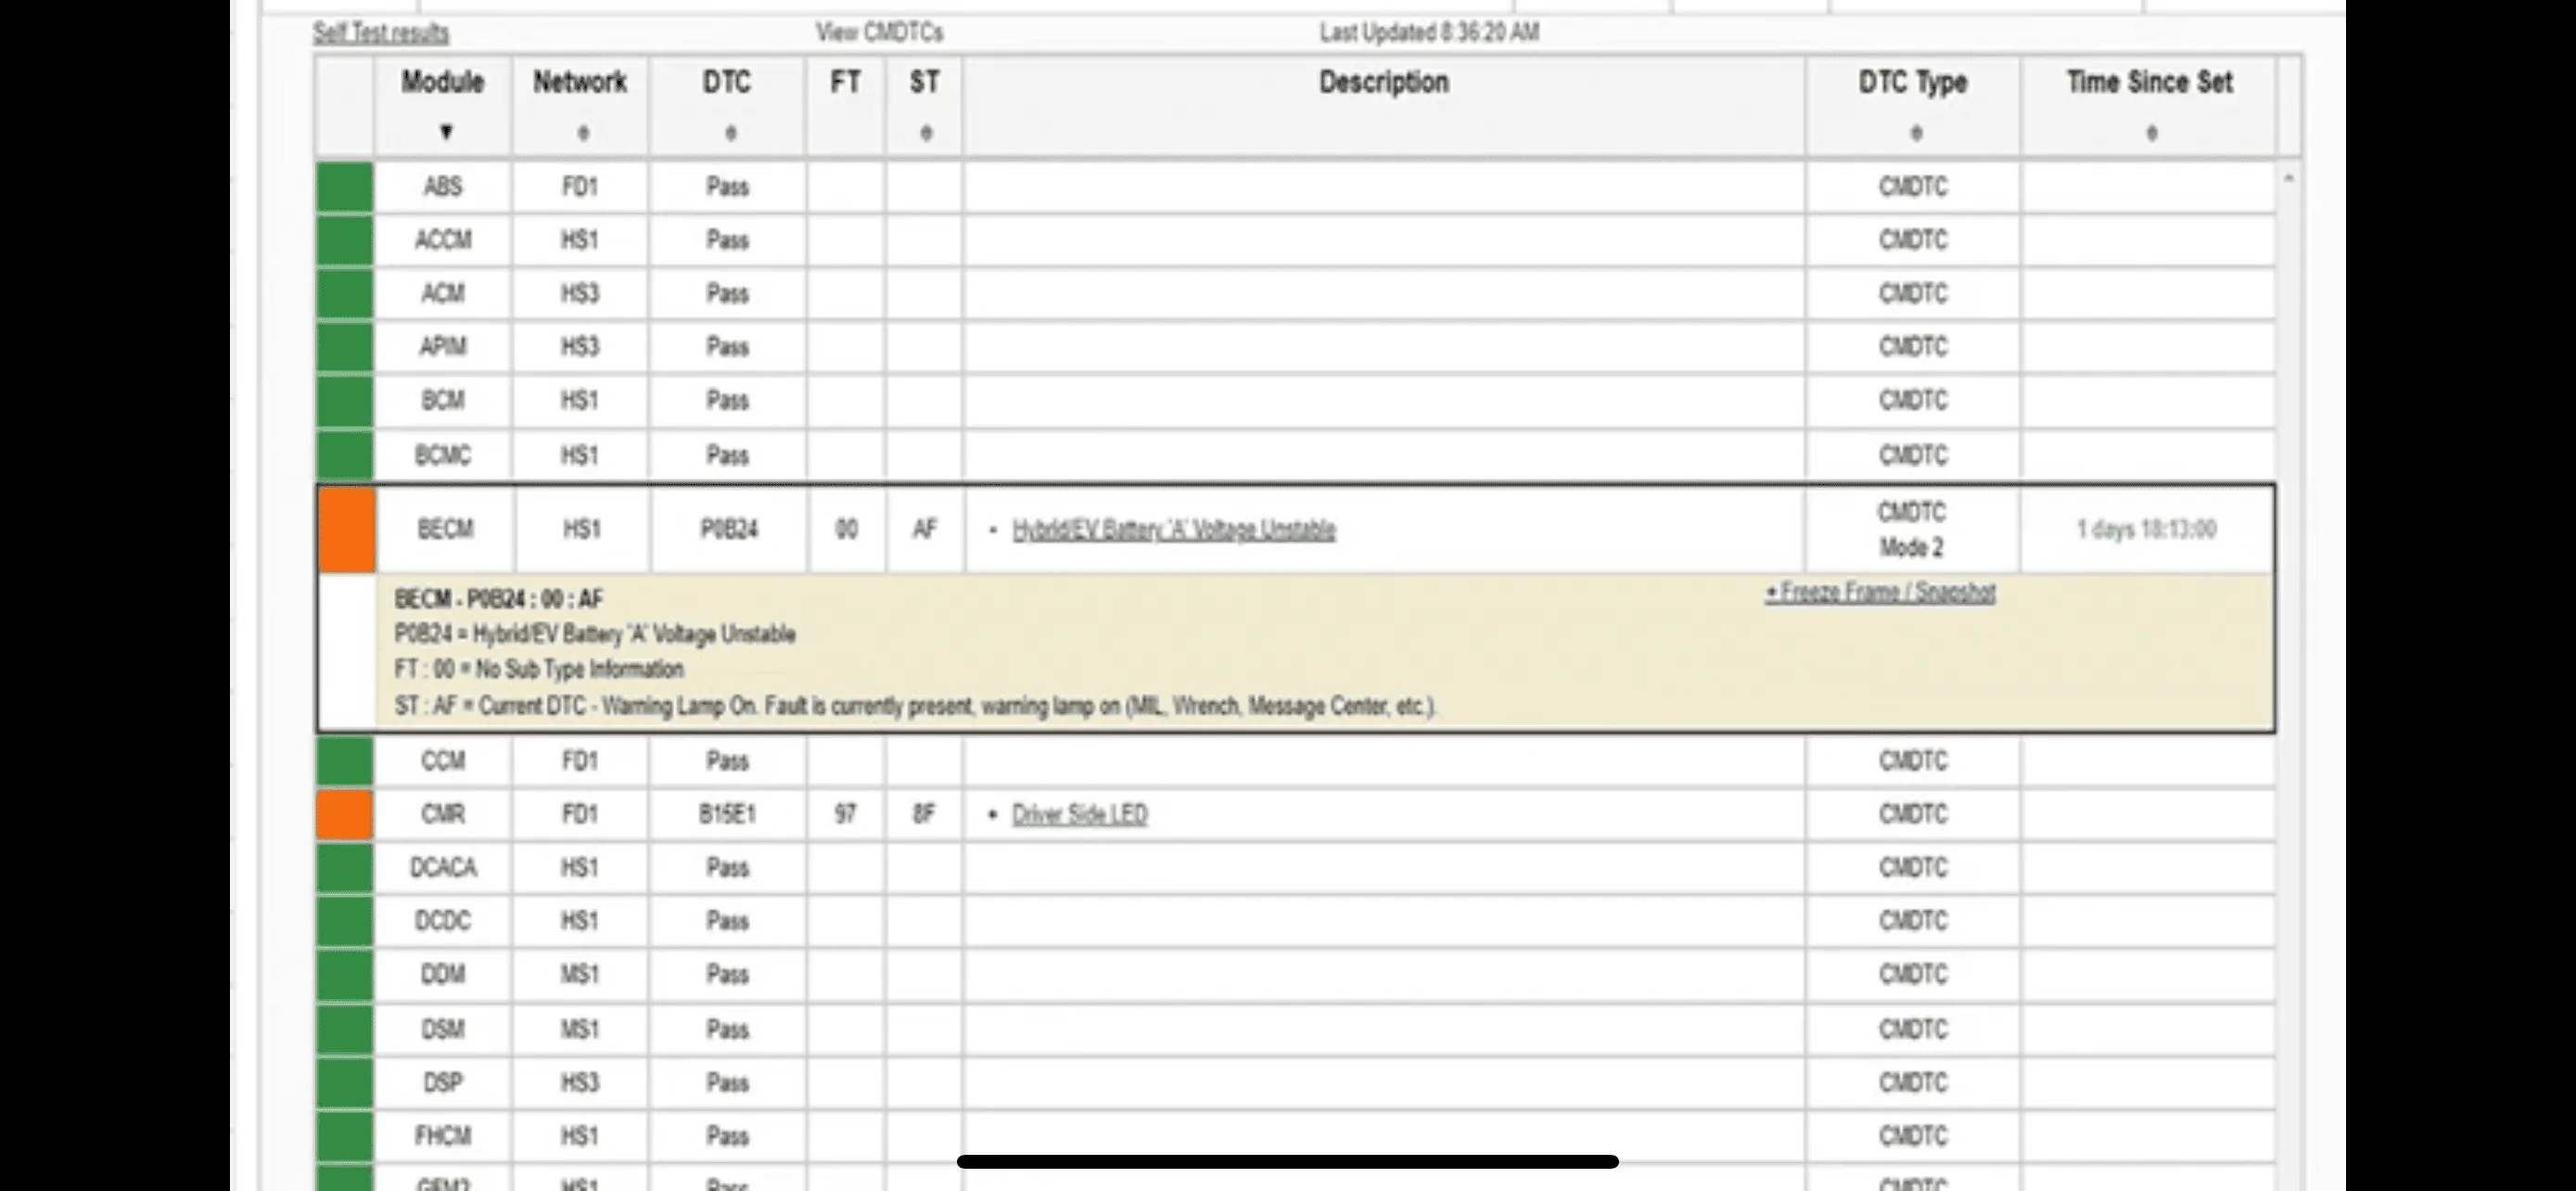
Task: Open Hybrid/EV Battery 'A' Voltage Unstable link
Action: [1173, 530]
